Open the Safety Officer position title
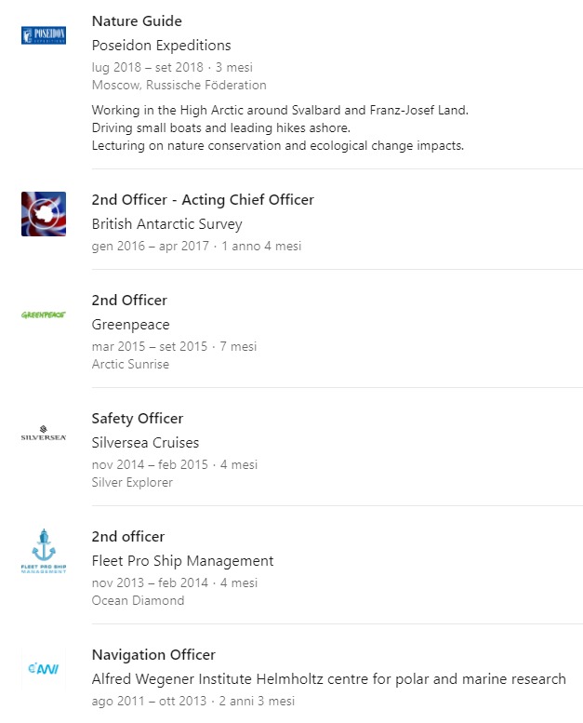 pos(138,419)
